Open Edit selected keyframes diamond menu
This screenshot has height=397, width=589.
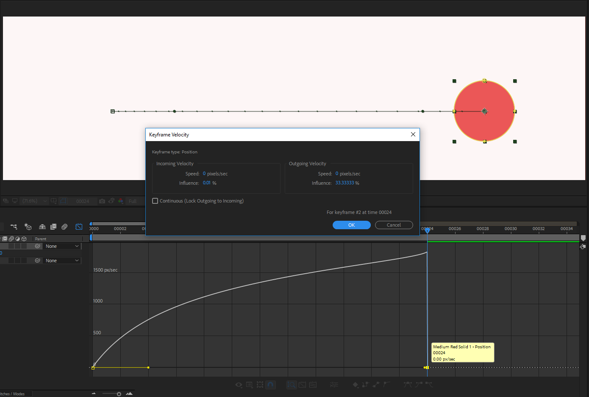coord(356,385)
